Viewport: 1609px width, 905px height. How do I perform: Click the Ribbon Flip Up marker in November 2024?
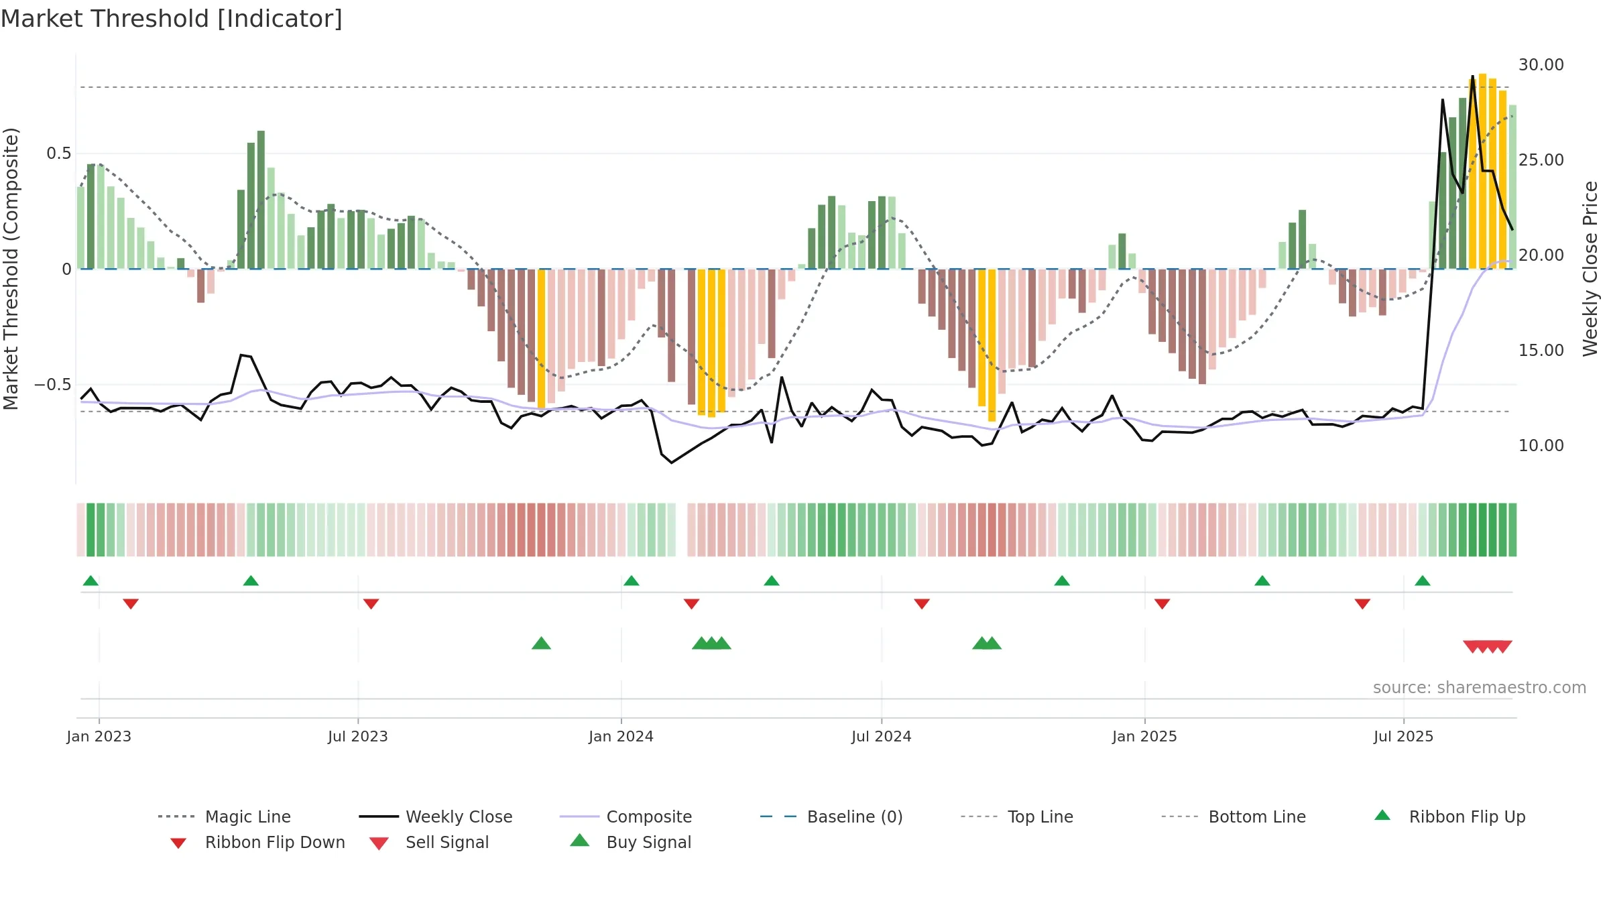pos(1062,581)
